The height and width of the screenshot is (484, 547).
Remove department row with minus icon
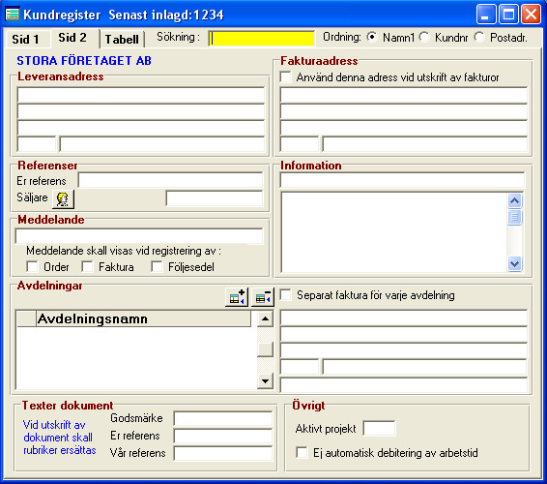click(263, 297)
